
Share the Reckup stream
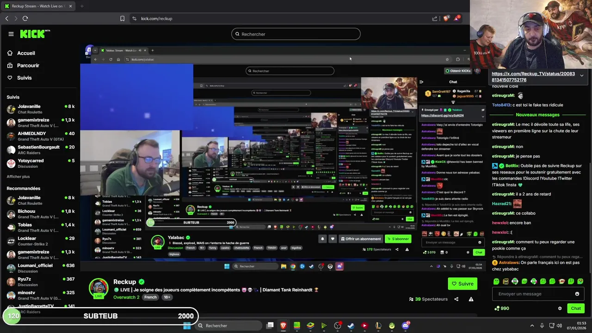pyautogui.click(x=456, y=299)
